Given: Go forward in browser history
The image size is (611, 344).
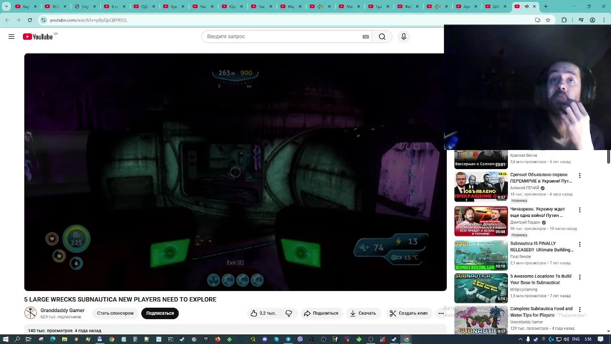Looking at the screenshot, I should [x=18, y=20].
